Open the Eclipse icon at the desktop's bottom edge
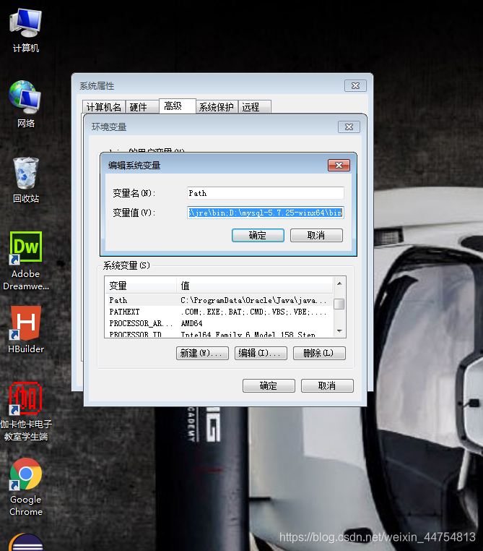 [25, 542]
